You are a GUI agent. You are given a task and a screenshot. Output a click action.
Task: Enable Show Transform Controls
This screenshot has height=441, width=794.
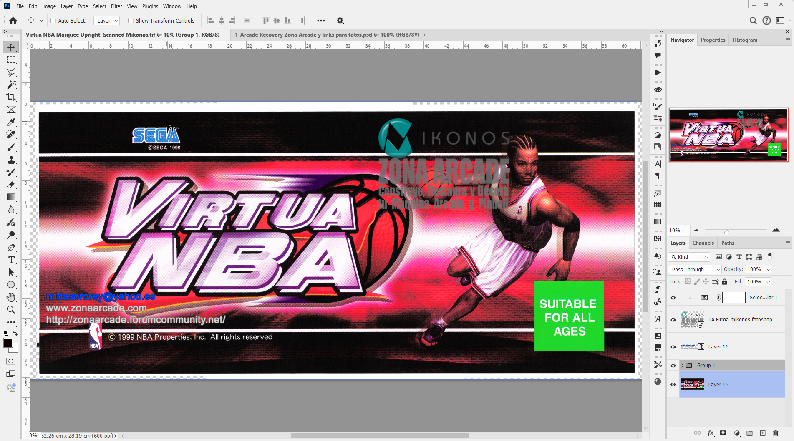tap(130, 20)
